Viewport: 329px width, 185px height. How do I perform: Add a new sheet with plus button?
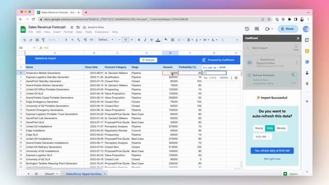(x=29, y=174)
